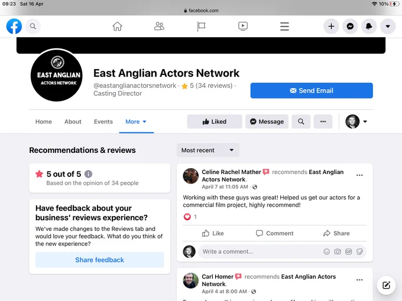Open the Friends icon in top bar

tap(159, 26)
